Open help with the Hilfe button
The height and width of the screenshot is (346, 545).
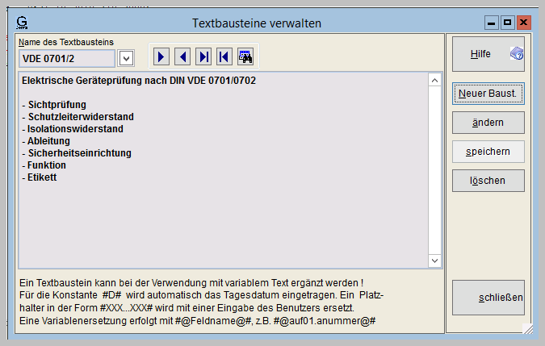pos(488,54)
